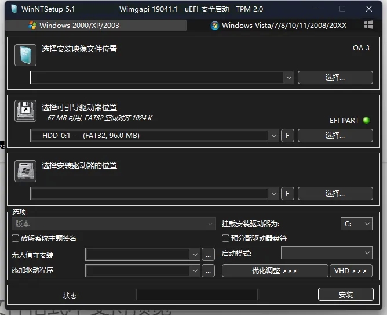The image size is (387, 315).
Task: Click the OA 3 label
Action: pos(361,48)
